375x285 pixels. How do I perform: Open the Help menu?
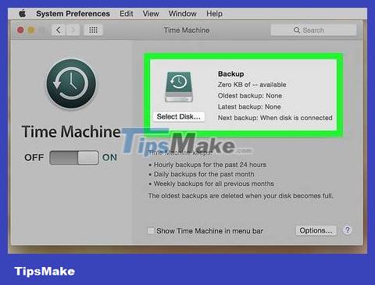click(x=214, y=13)
